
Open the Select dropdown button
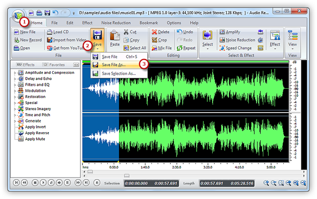point(208,40)
